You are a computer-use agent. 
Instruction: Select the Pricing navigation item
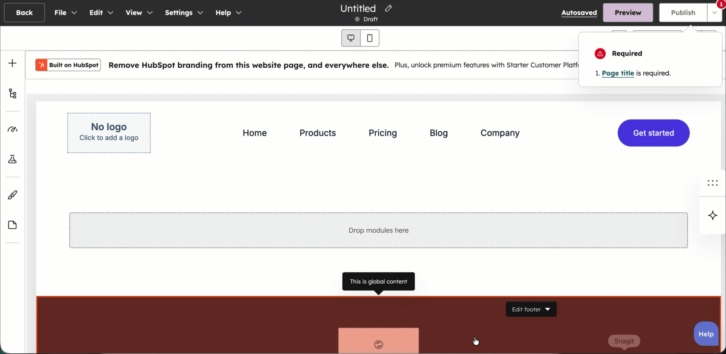click(383, 133)
